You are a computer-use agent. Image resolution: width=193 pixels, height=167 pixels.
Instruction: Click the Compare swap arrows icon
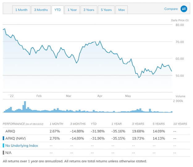click(184, 9)
